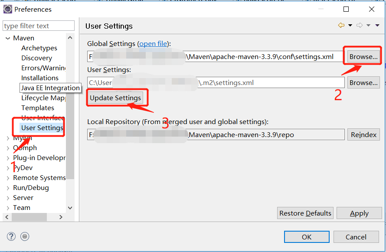Viewport: 386px width, 252px height.
Task: Open the forward history dropdown arrow
Action: (368, 25)
